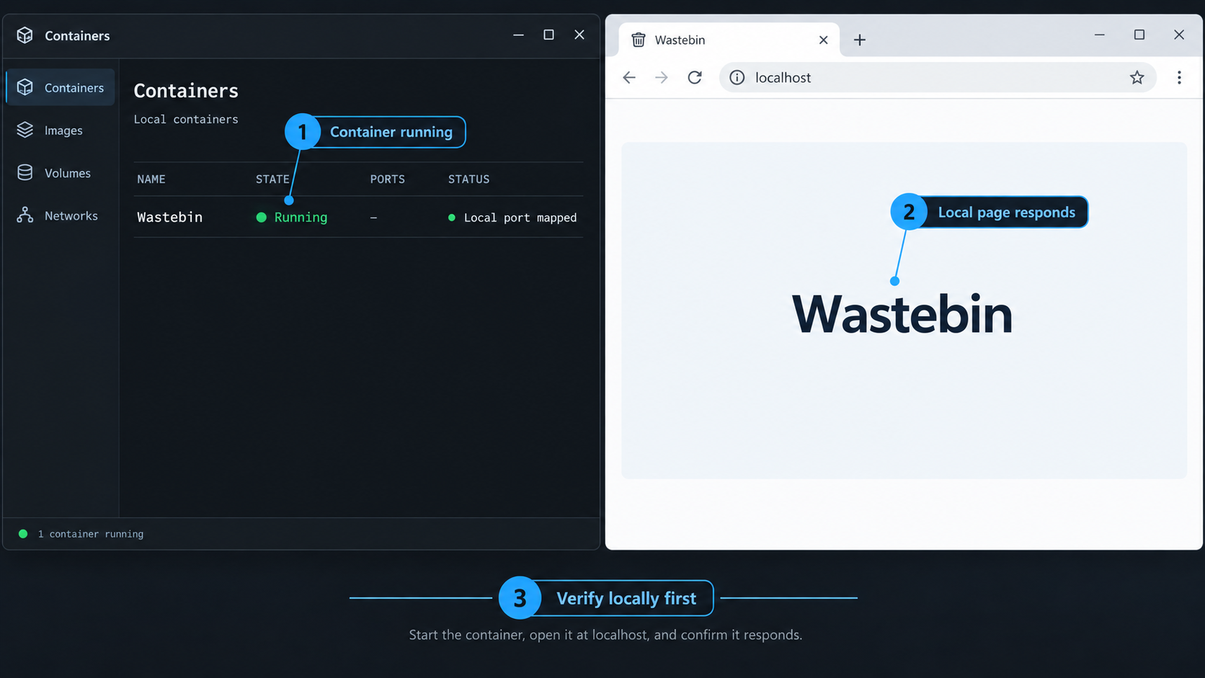Minimize the browser window

[x=1100, y=35]
